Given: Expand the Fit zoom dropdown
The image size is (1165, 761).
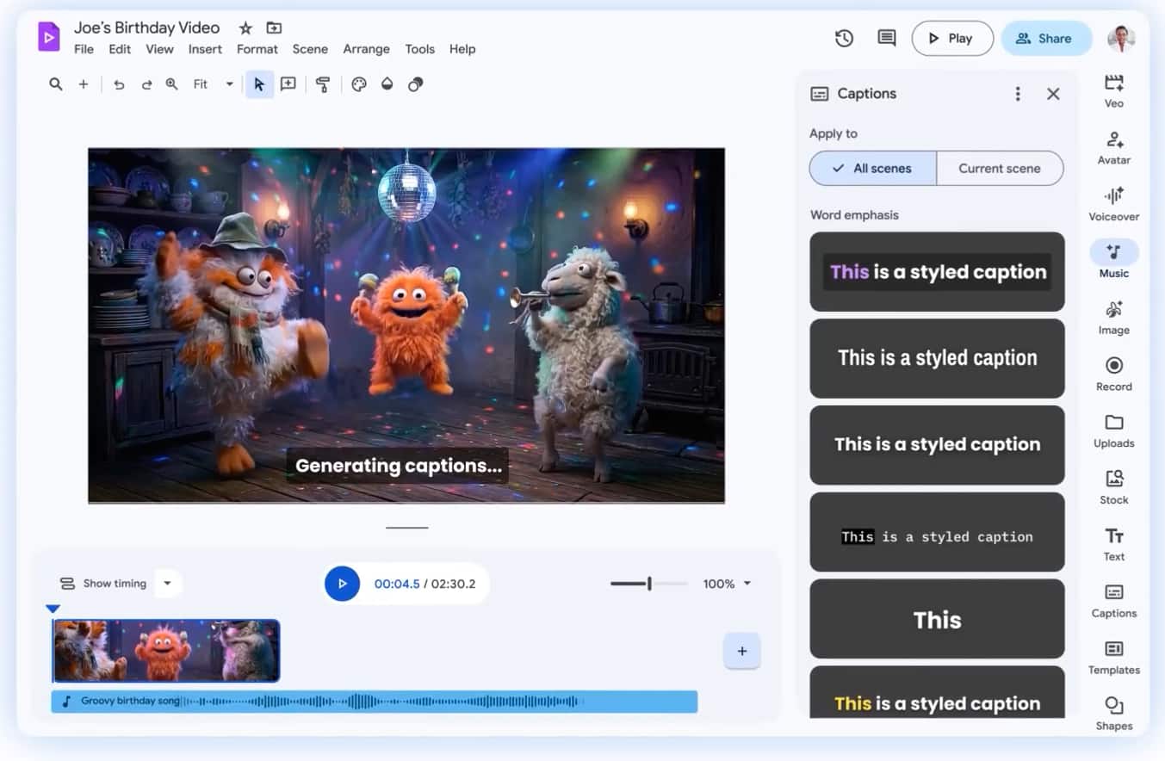Looking at the screenshot, I should 229,84.
